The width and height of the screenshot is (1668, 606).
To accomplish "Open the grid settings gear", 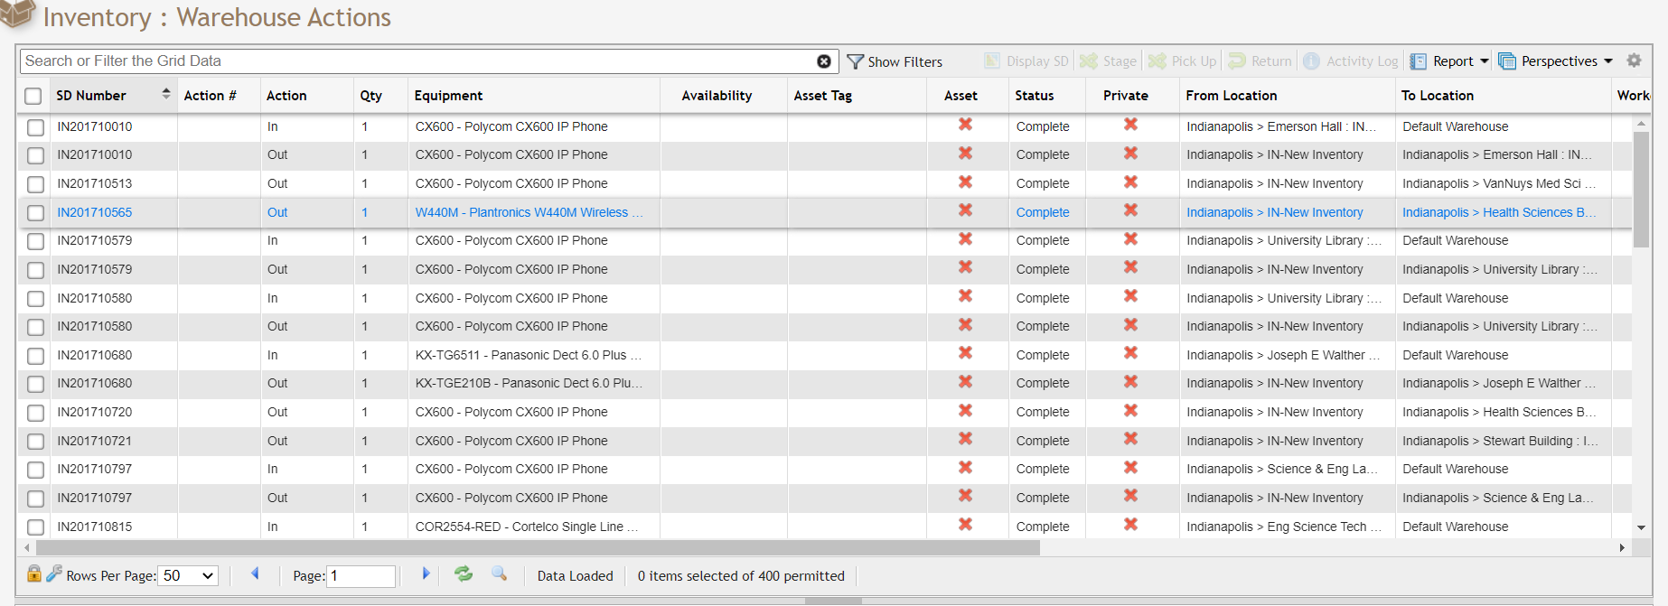I will 1634,61.
